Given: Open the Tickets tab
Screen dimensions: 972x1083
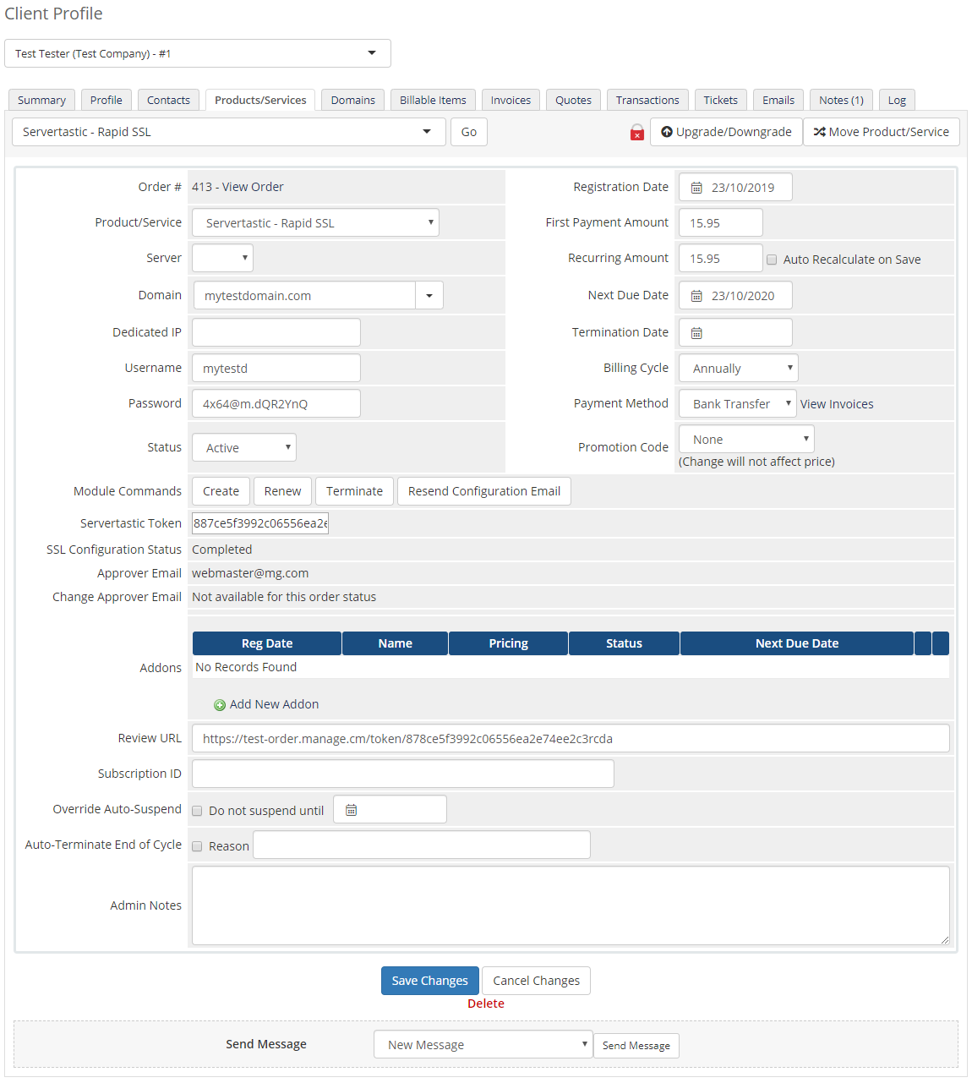Looking at the screenshot, I should [721, 100].
